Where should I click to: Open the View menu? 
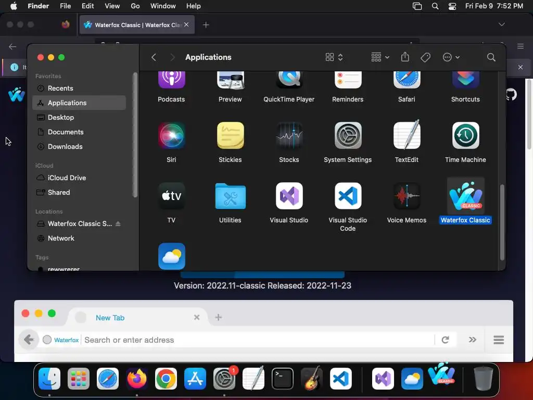coord(112,6)
